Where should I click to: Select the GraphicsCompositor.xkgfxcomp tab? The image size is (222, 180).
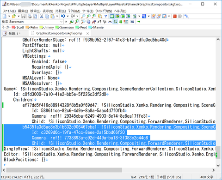(59, 33)
